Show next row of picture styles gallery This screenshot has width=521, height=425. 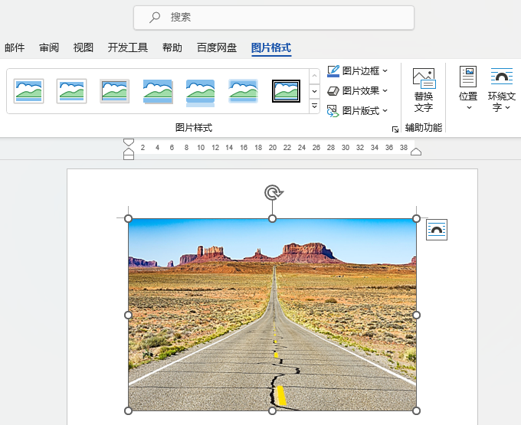(314, 91)
